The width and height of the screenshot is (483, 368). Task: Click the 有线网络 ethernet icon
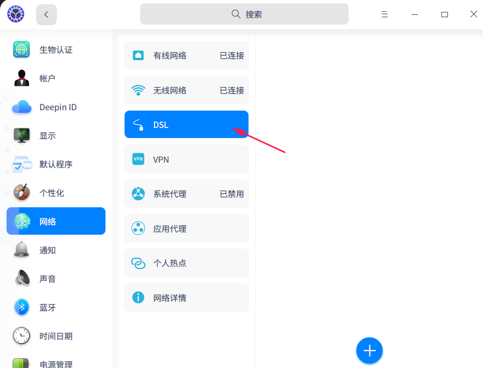coord(138,55)
